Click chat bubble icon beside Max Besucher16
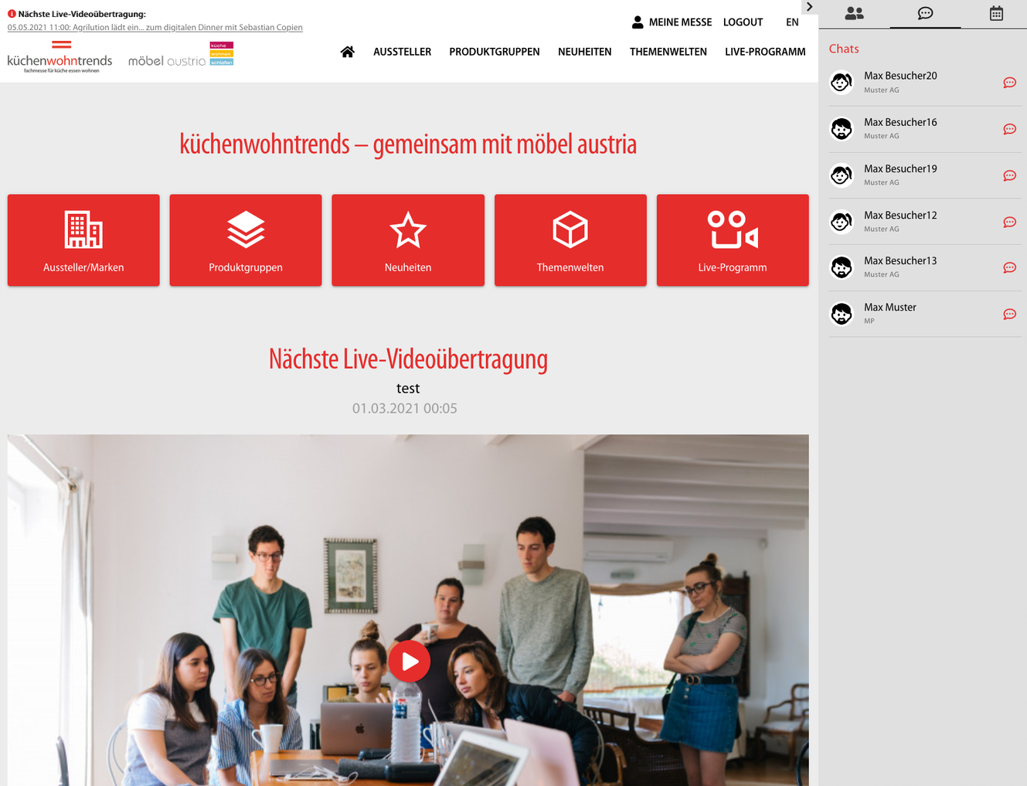 click(x=1009, y=129)
